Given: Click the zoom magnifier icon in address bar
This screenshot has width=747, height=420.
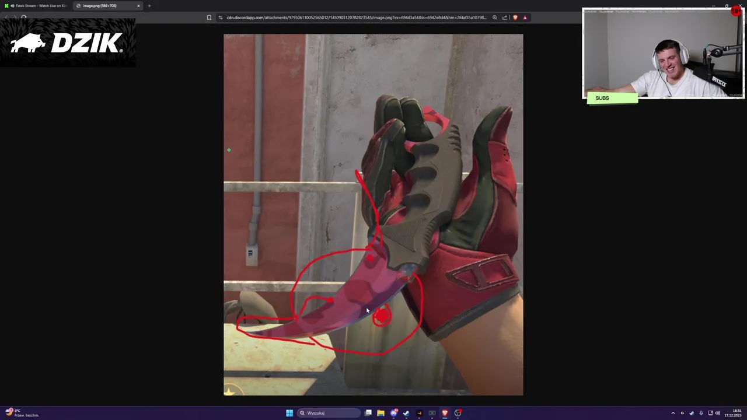Looking at the screenshot, I should (x=495, y=17).
